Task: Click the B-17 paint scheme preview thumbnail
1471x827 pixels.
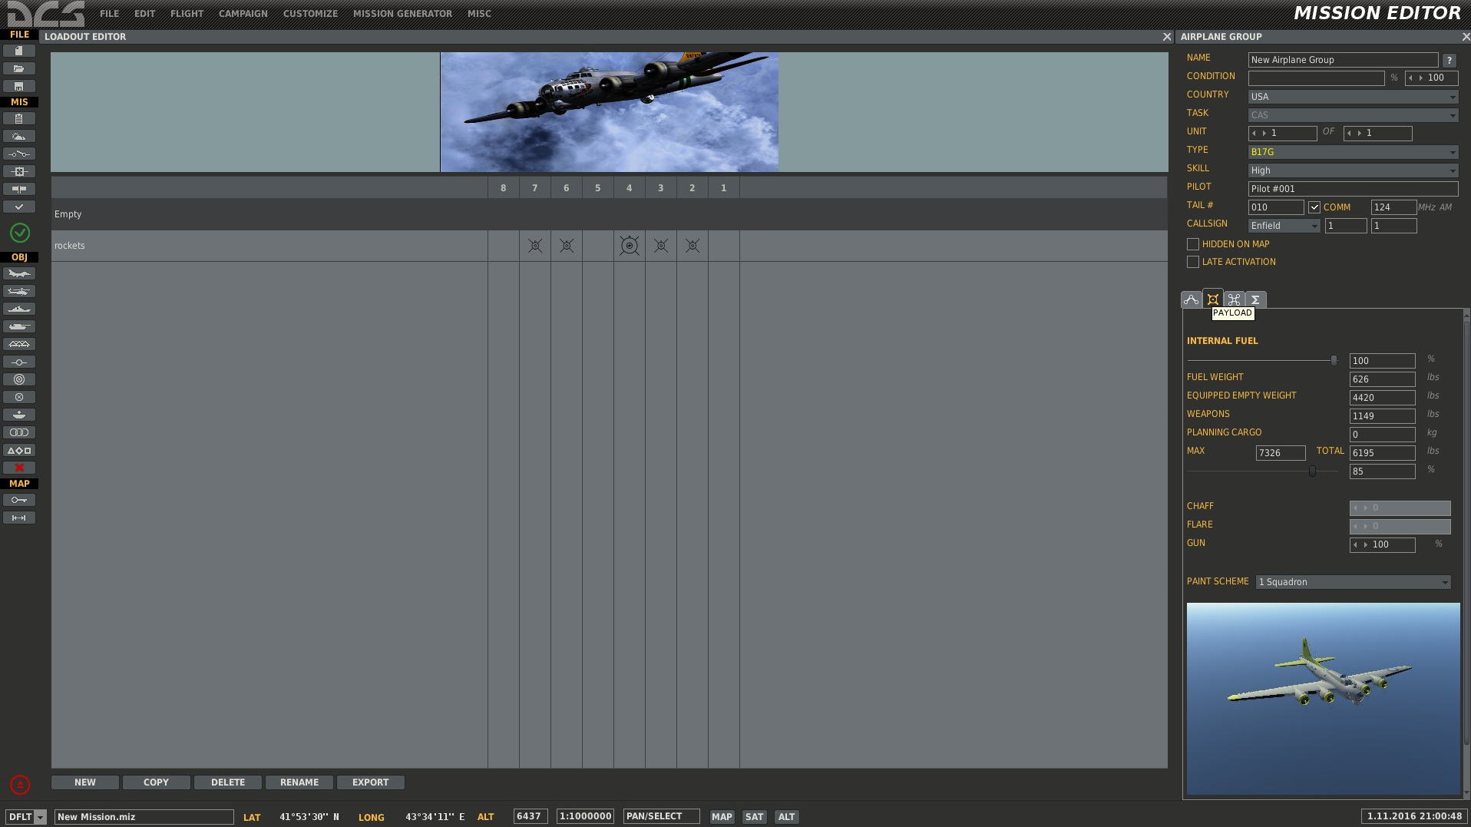Action: [1324, 699]
